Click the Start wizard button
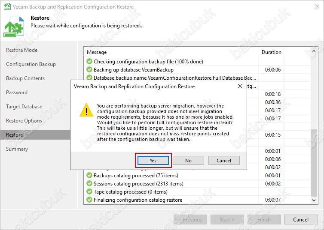Viewport: 324px width, 230px height. click(x=227, y=220)
